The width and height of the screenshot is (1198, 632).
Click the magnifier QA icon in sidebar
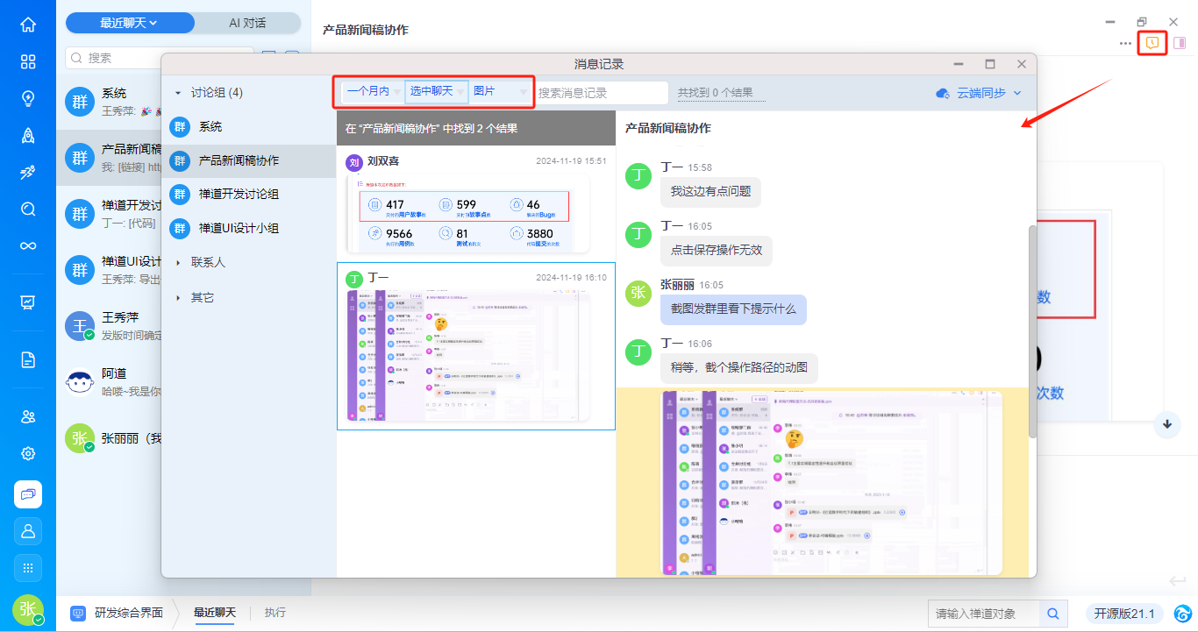[x=28, y=209]
